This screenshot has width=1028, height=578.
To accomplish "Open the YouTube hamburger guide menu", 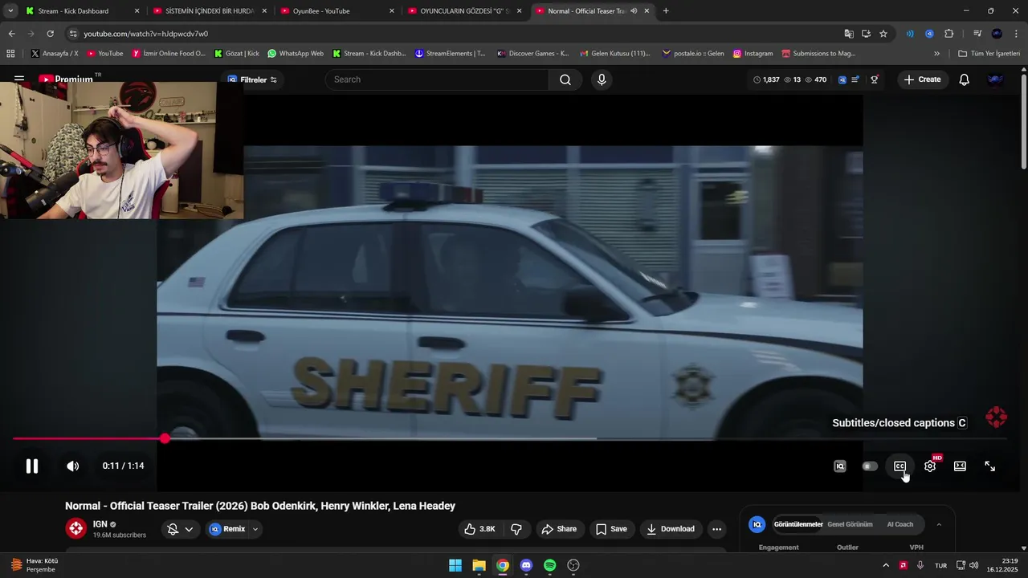I will tap(19, 79).
